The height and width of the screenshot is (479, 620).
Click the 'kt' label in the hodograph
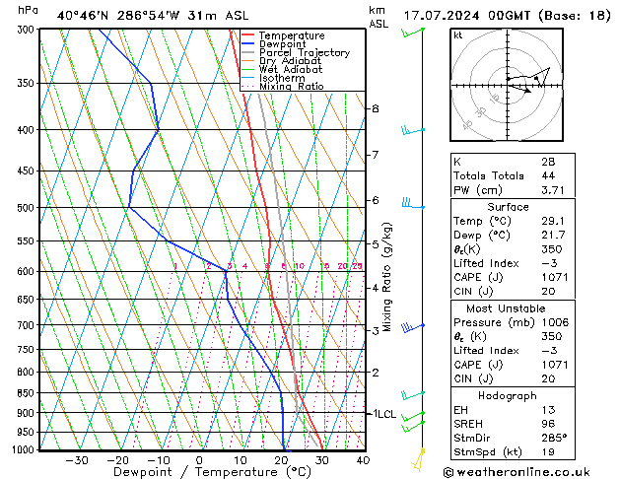tap(458, 35)
